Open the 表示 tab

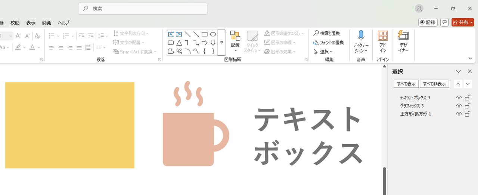pos(31,22)
